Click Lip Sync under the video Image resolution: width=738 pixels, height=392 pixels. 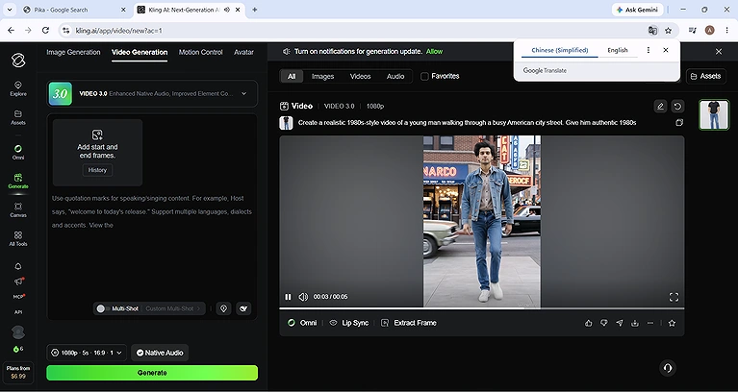(348, 323)
